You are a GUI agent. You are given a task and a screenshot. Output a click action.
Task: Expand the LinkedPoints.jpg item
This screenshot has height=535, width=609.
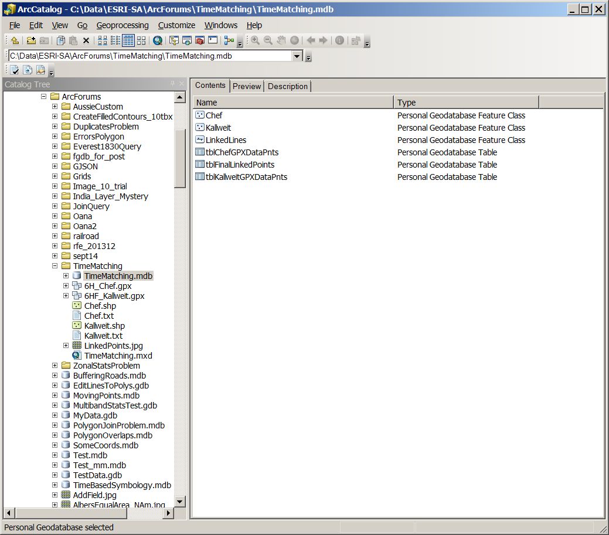[66, 346]
